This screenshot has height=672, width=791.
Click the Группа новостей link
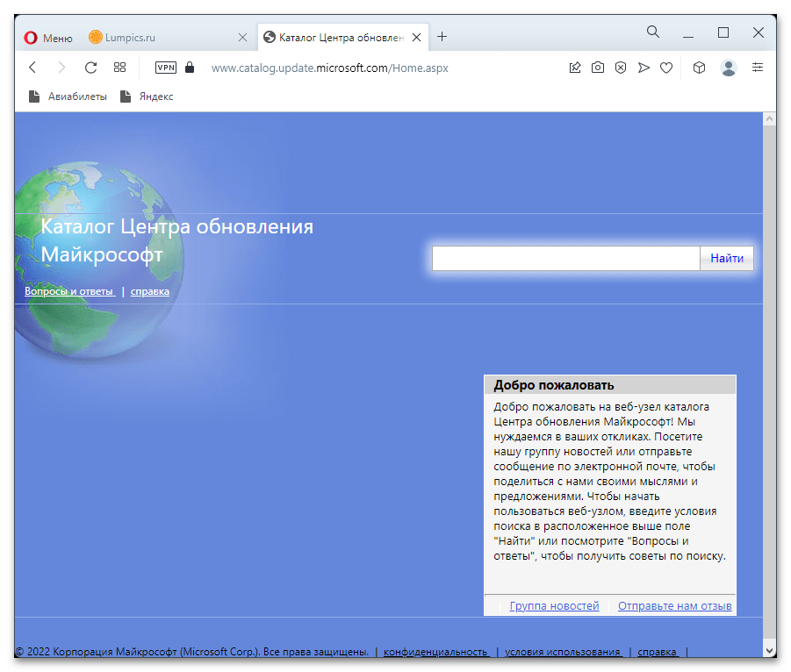click(x=554, y=606)
